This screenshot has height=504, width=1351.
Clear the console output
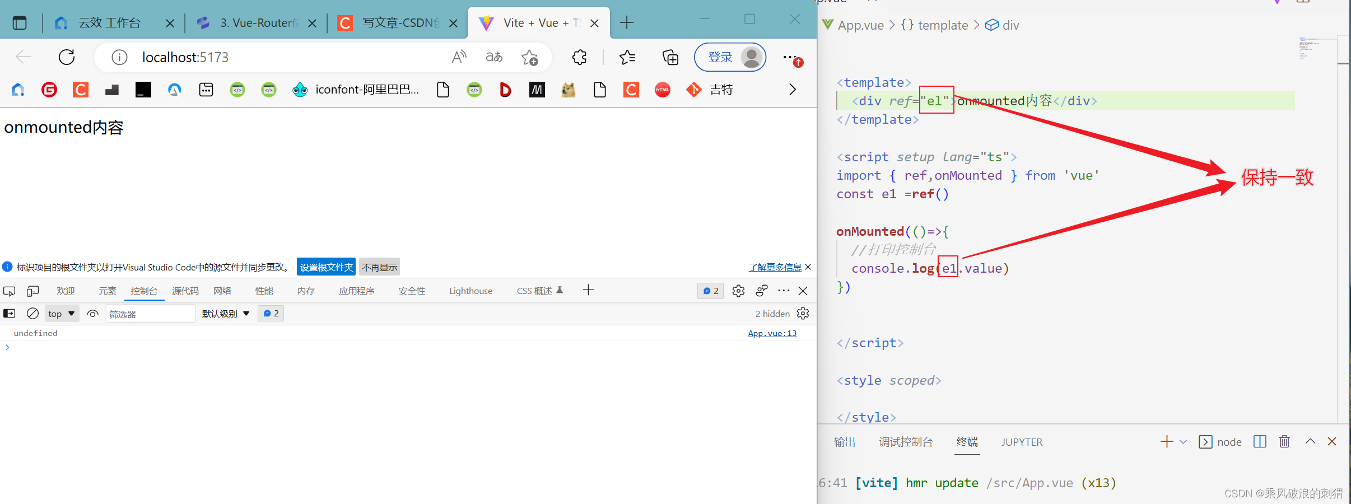click(x=33, y=314)
